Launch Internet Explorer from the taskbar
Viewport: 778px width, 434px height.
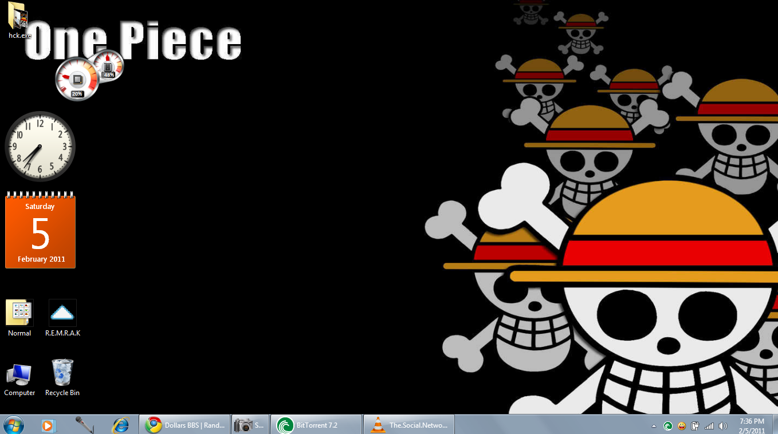pyautogui.click(x=120, y=425)
